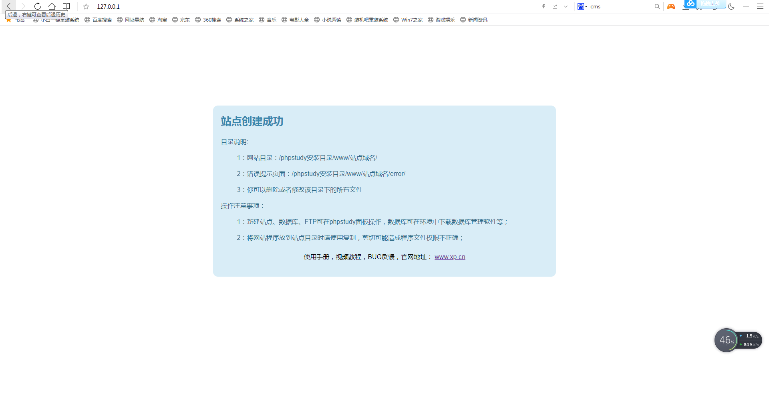Viewport: 769px width, 399px height.
Task: Open the browser home page
Action: click(x=52, y=6)
